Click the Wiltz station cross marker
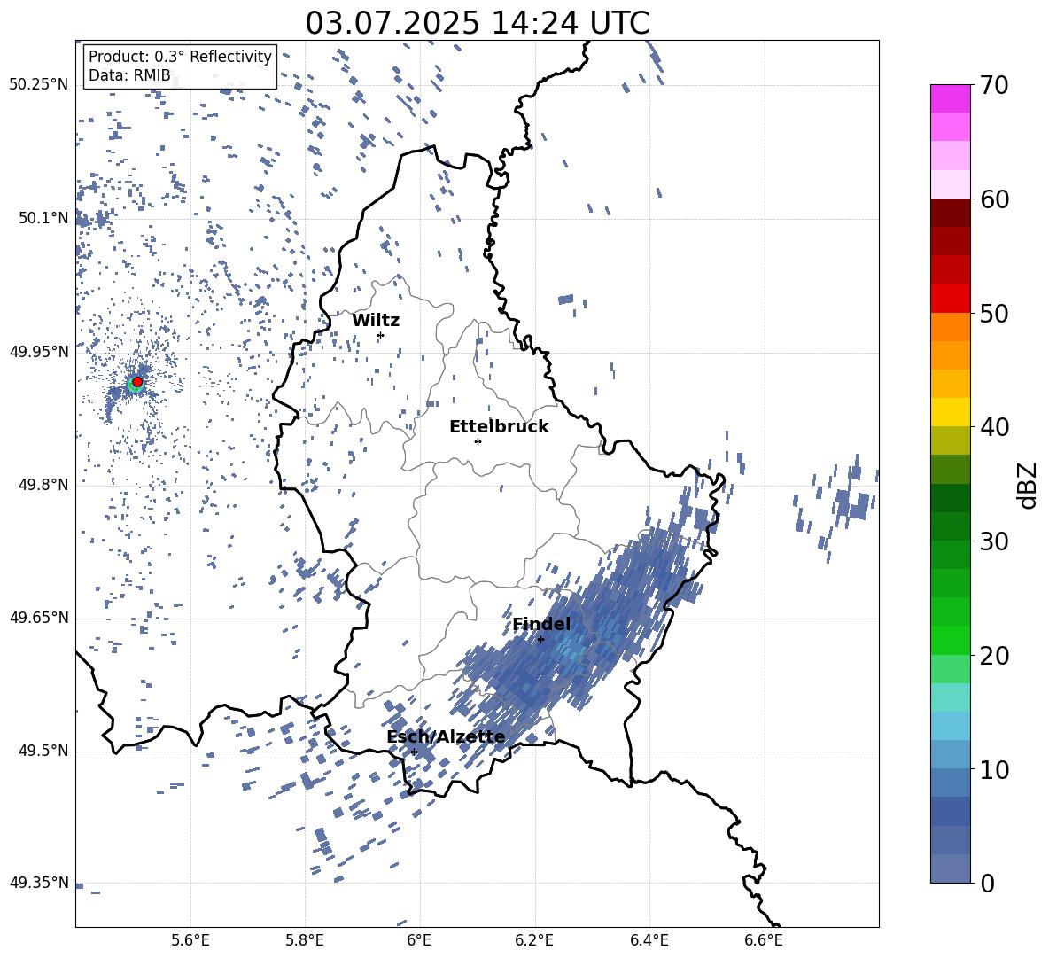 (x=381, y=335)
